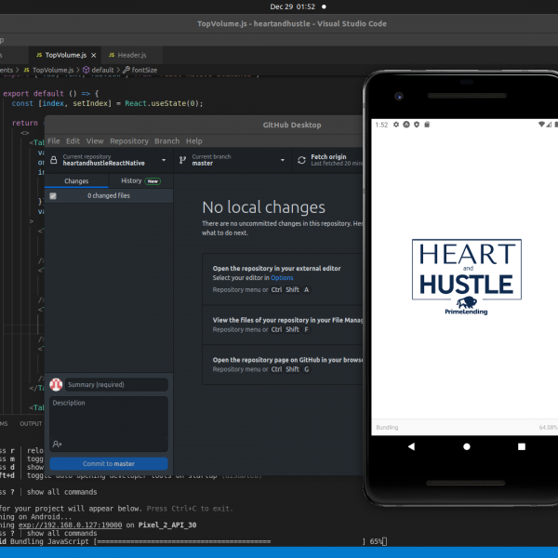Switch to the History tab
The height and width of the screenshot is (558, 558).
click(140, 180)
